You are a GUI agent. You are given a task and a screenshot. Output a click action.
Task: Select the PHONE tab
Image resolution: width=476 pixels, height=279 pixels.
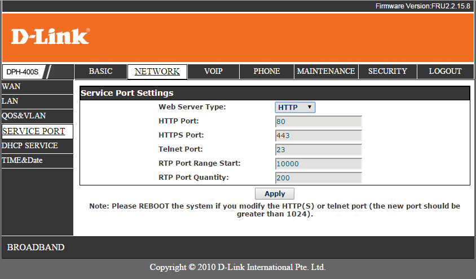pyautogui.click(x=266, y=72)
